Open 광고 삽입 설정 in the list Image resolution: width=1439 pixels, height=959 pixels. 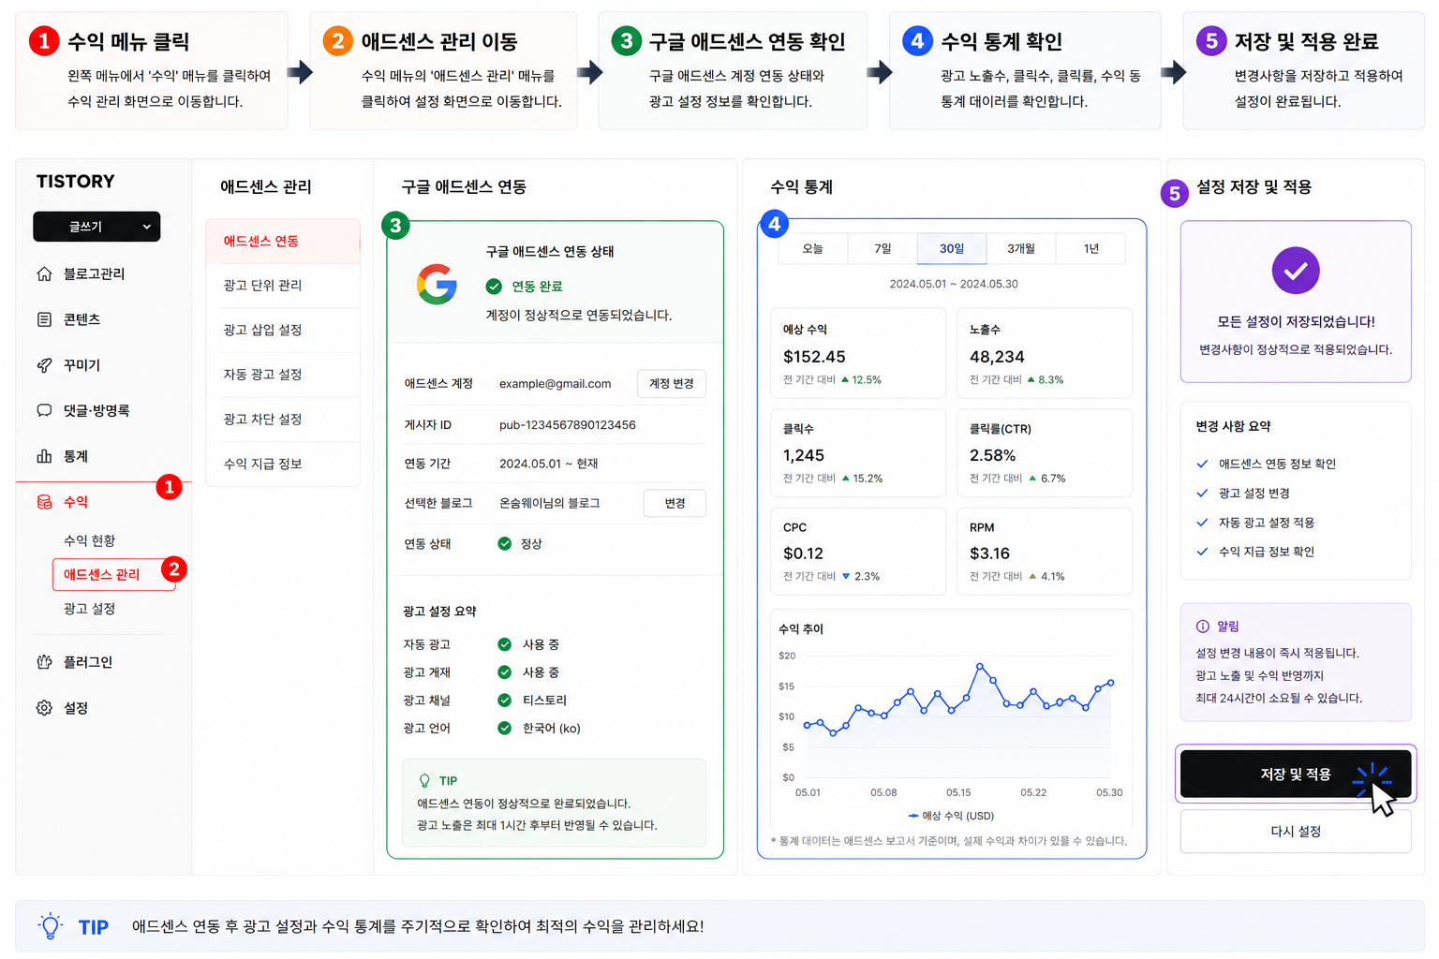[x=283, y=330]
